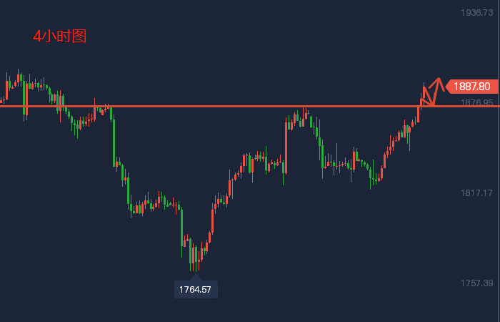Click the lowest candle above the 1764.57 marker
Image resolution: width=500 pixels, height=322 pixels.
point(194,258)
